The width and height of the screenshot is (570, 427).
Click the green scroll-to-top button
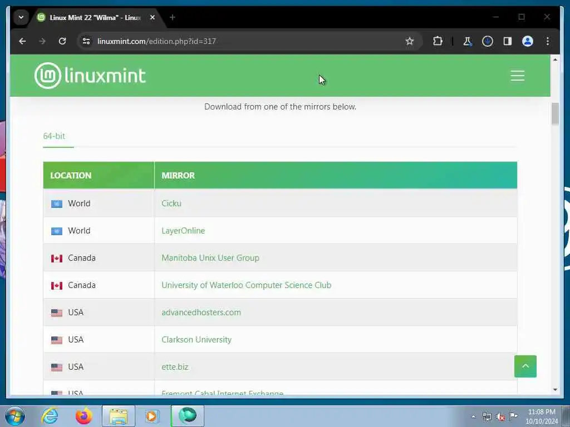(x=525, y=366)
